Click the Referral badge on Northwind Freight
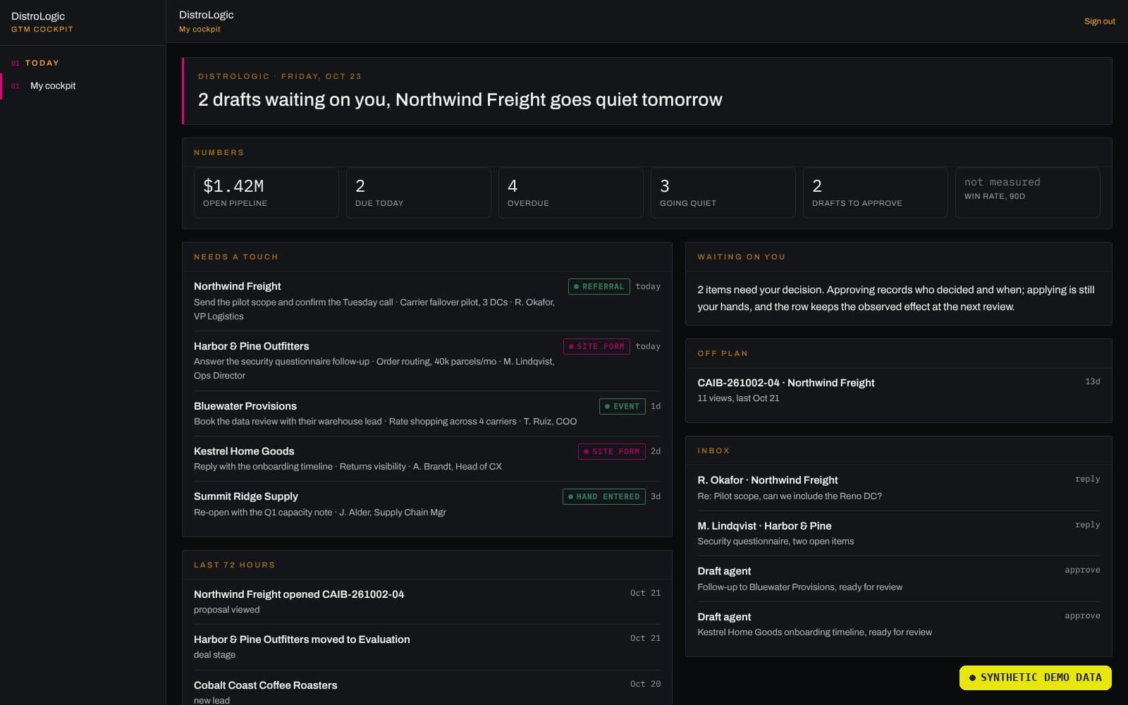This screenshot has height=705, width=1128. 599,287
